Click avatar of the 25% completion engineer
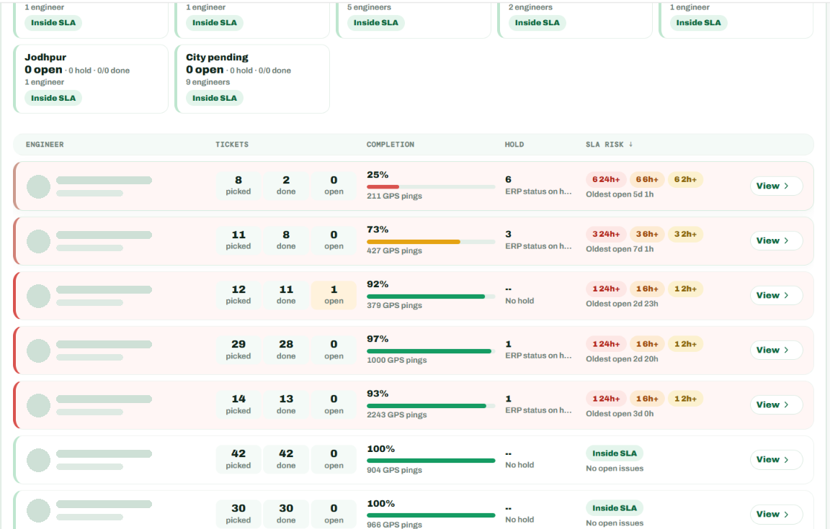This screenshot has height=529, width=830. 39,186
